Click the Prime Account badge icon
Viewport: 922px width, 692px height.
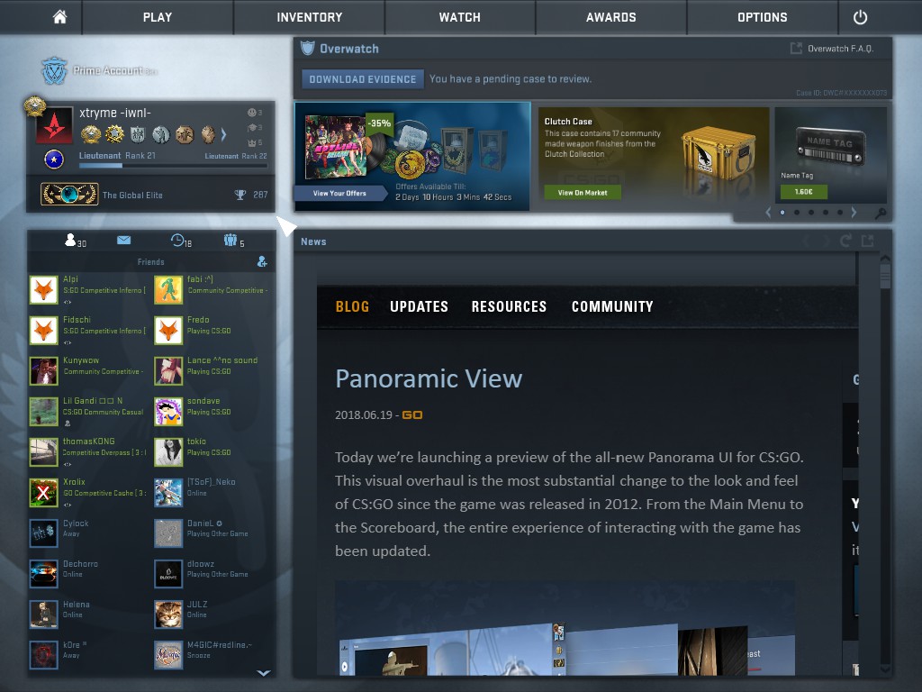point(54,70)
